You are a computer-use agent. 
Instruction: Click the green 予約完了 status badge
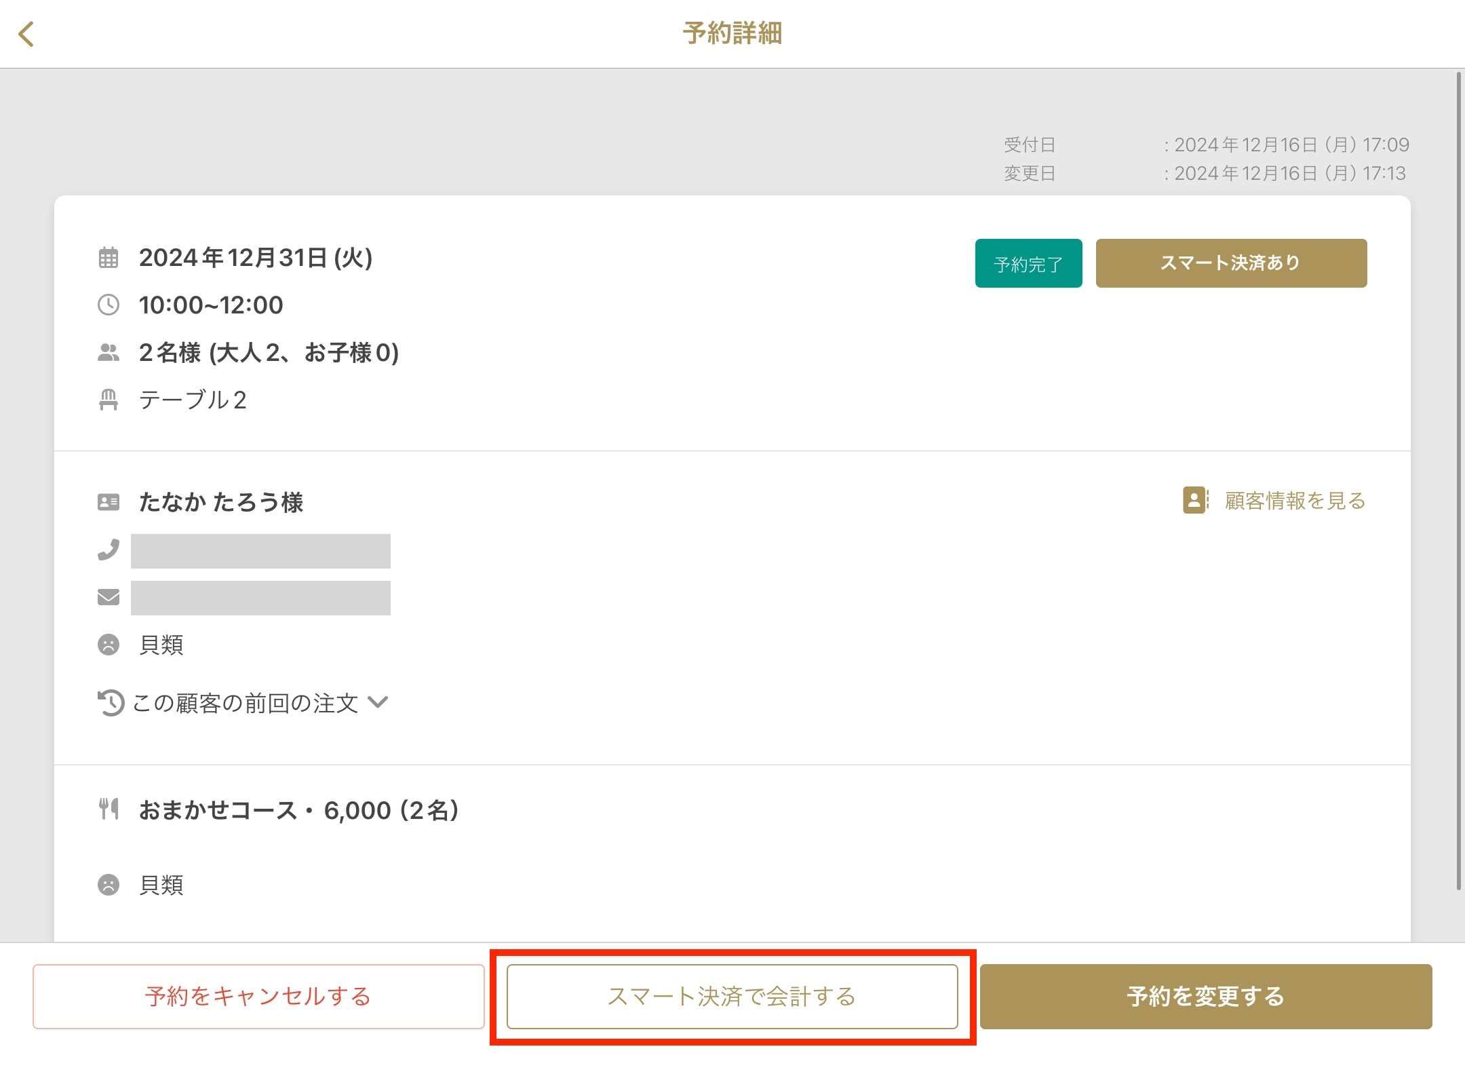(x=1028, y=263)
